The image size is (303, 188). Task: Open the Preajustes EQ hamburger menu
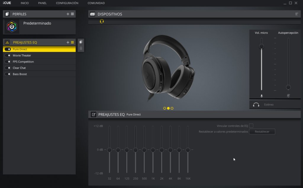pos(72,42)
